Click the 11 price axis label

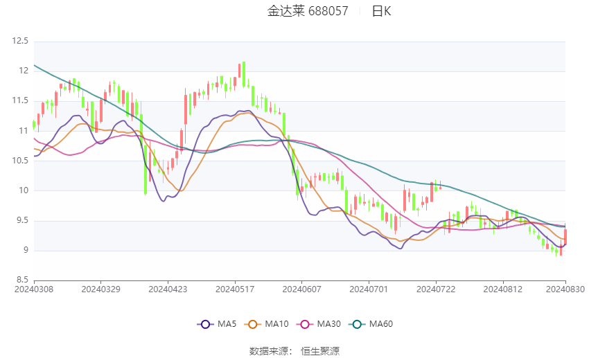tap(24, 131)
